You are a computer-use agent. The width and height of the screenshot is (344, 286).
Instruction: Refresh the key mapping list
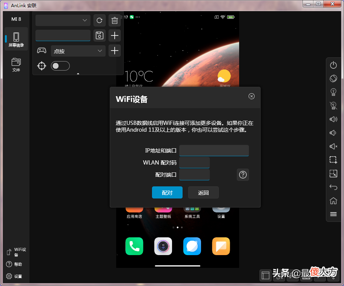point(99,20)
